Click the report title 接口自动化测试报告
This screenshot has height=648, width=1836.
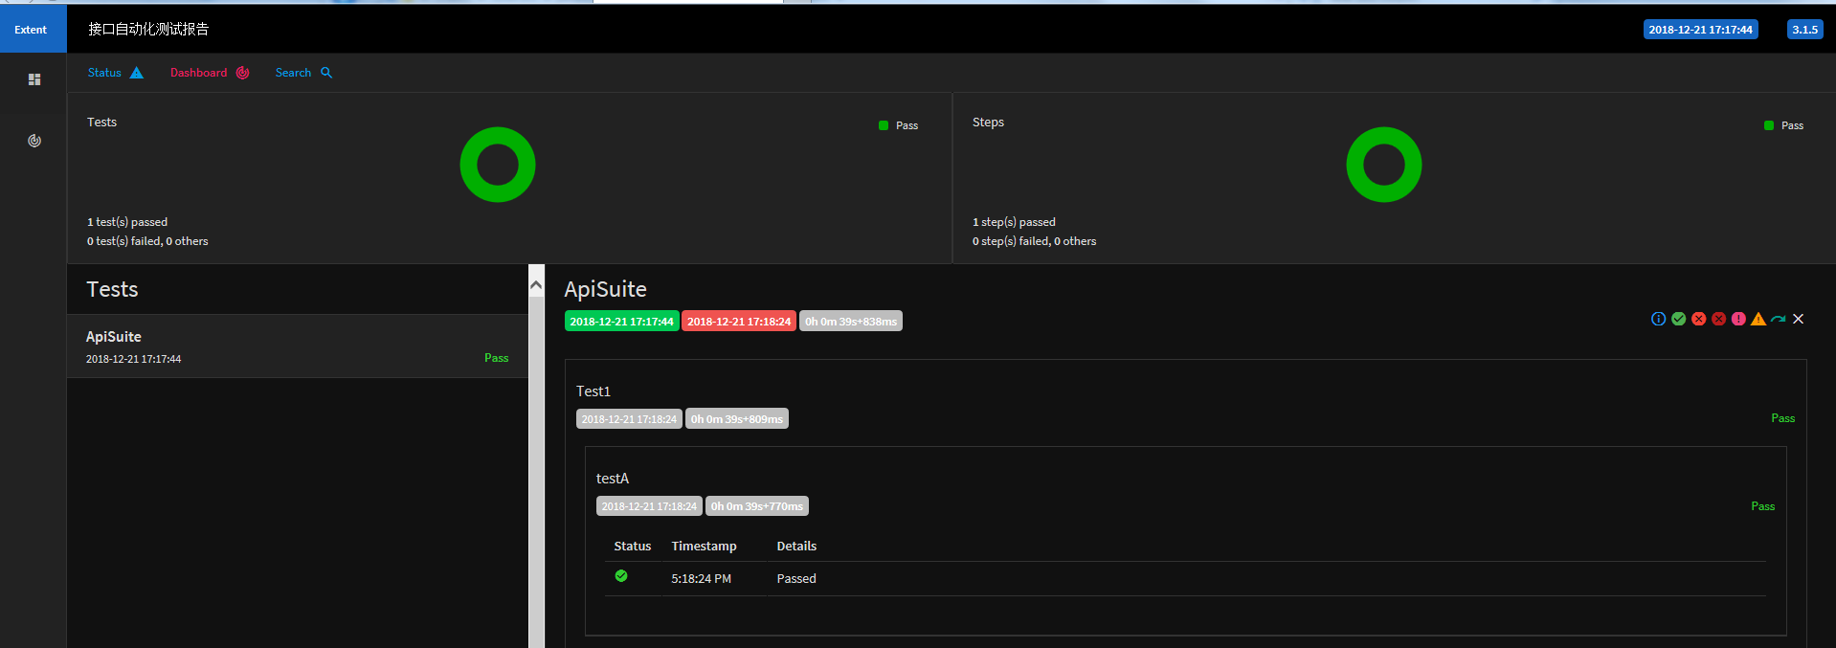pos(148,30)
